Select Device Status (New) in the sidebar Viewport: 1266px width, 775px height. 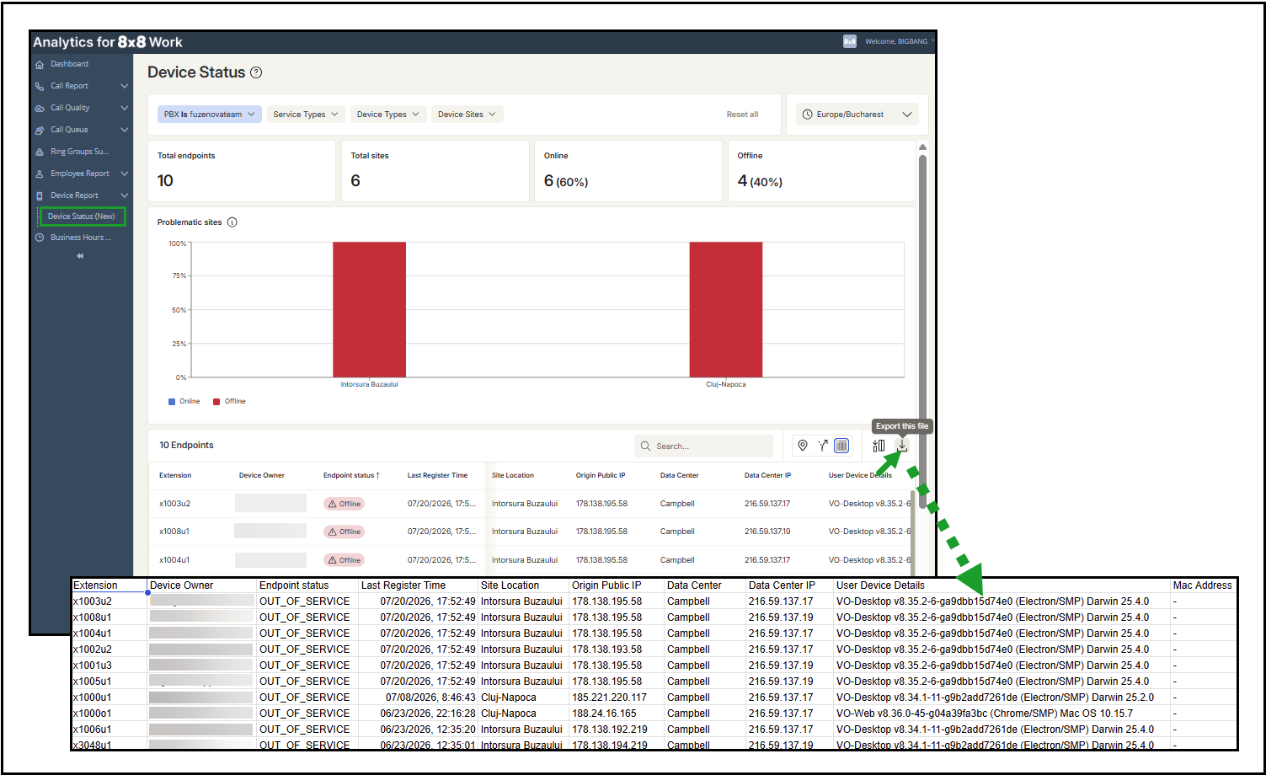click(83, 216)
